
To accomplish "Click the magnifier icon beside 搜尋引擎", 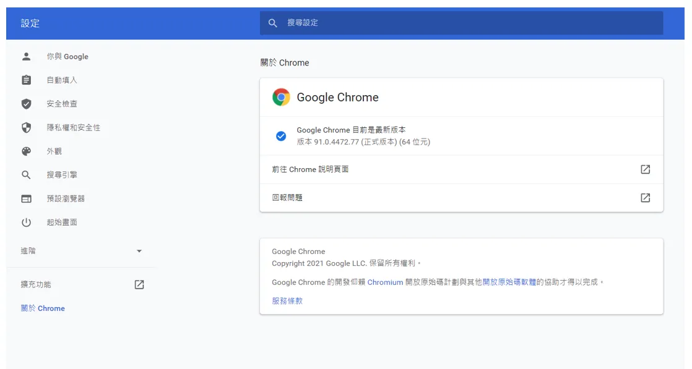I will point(27,175).
